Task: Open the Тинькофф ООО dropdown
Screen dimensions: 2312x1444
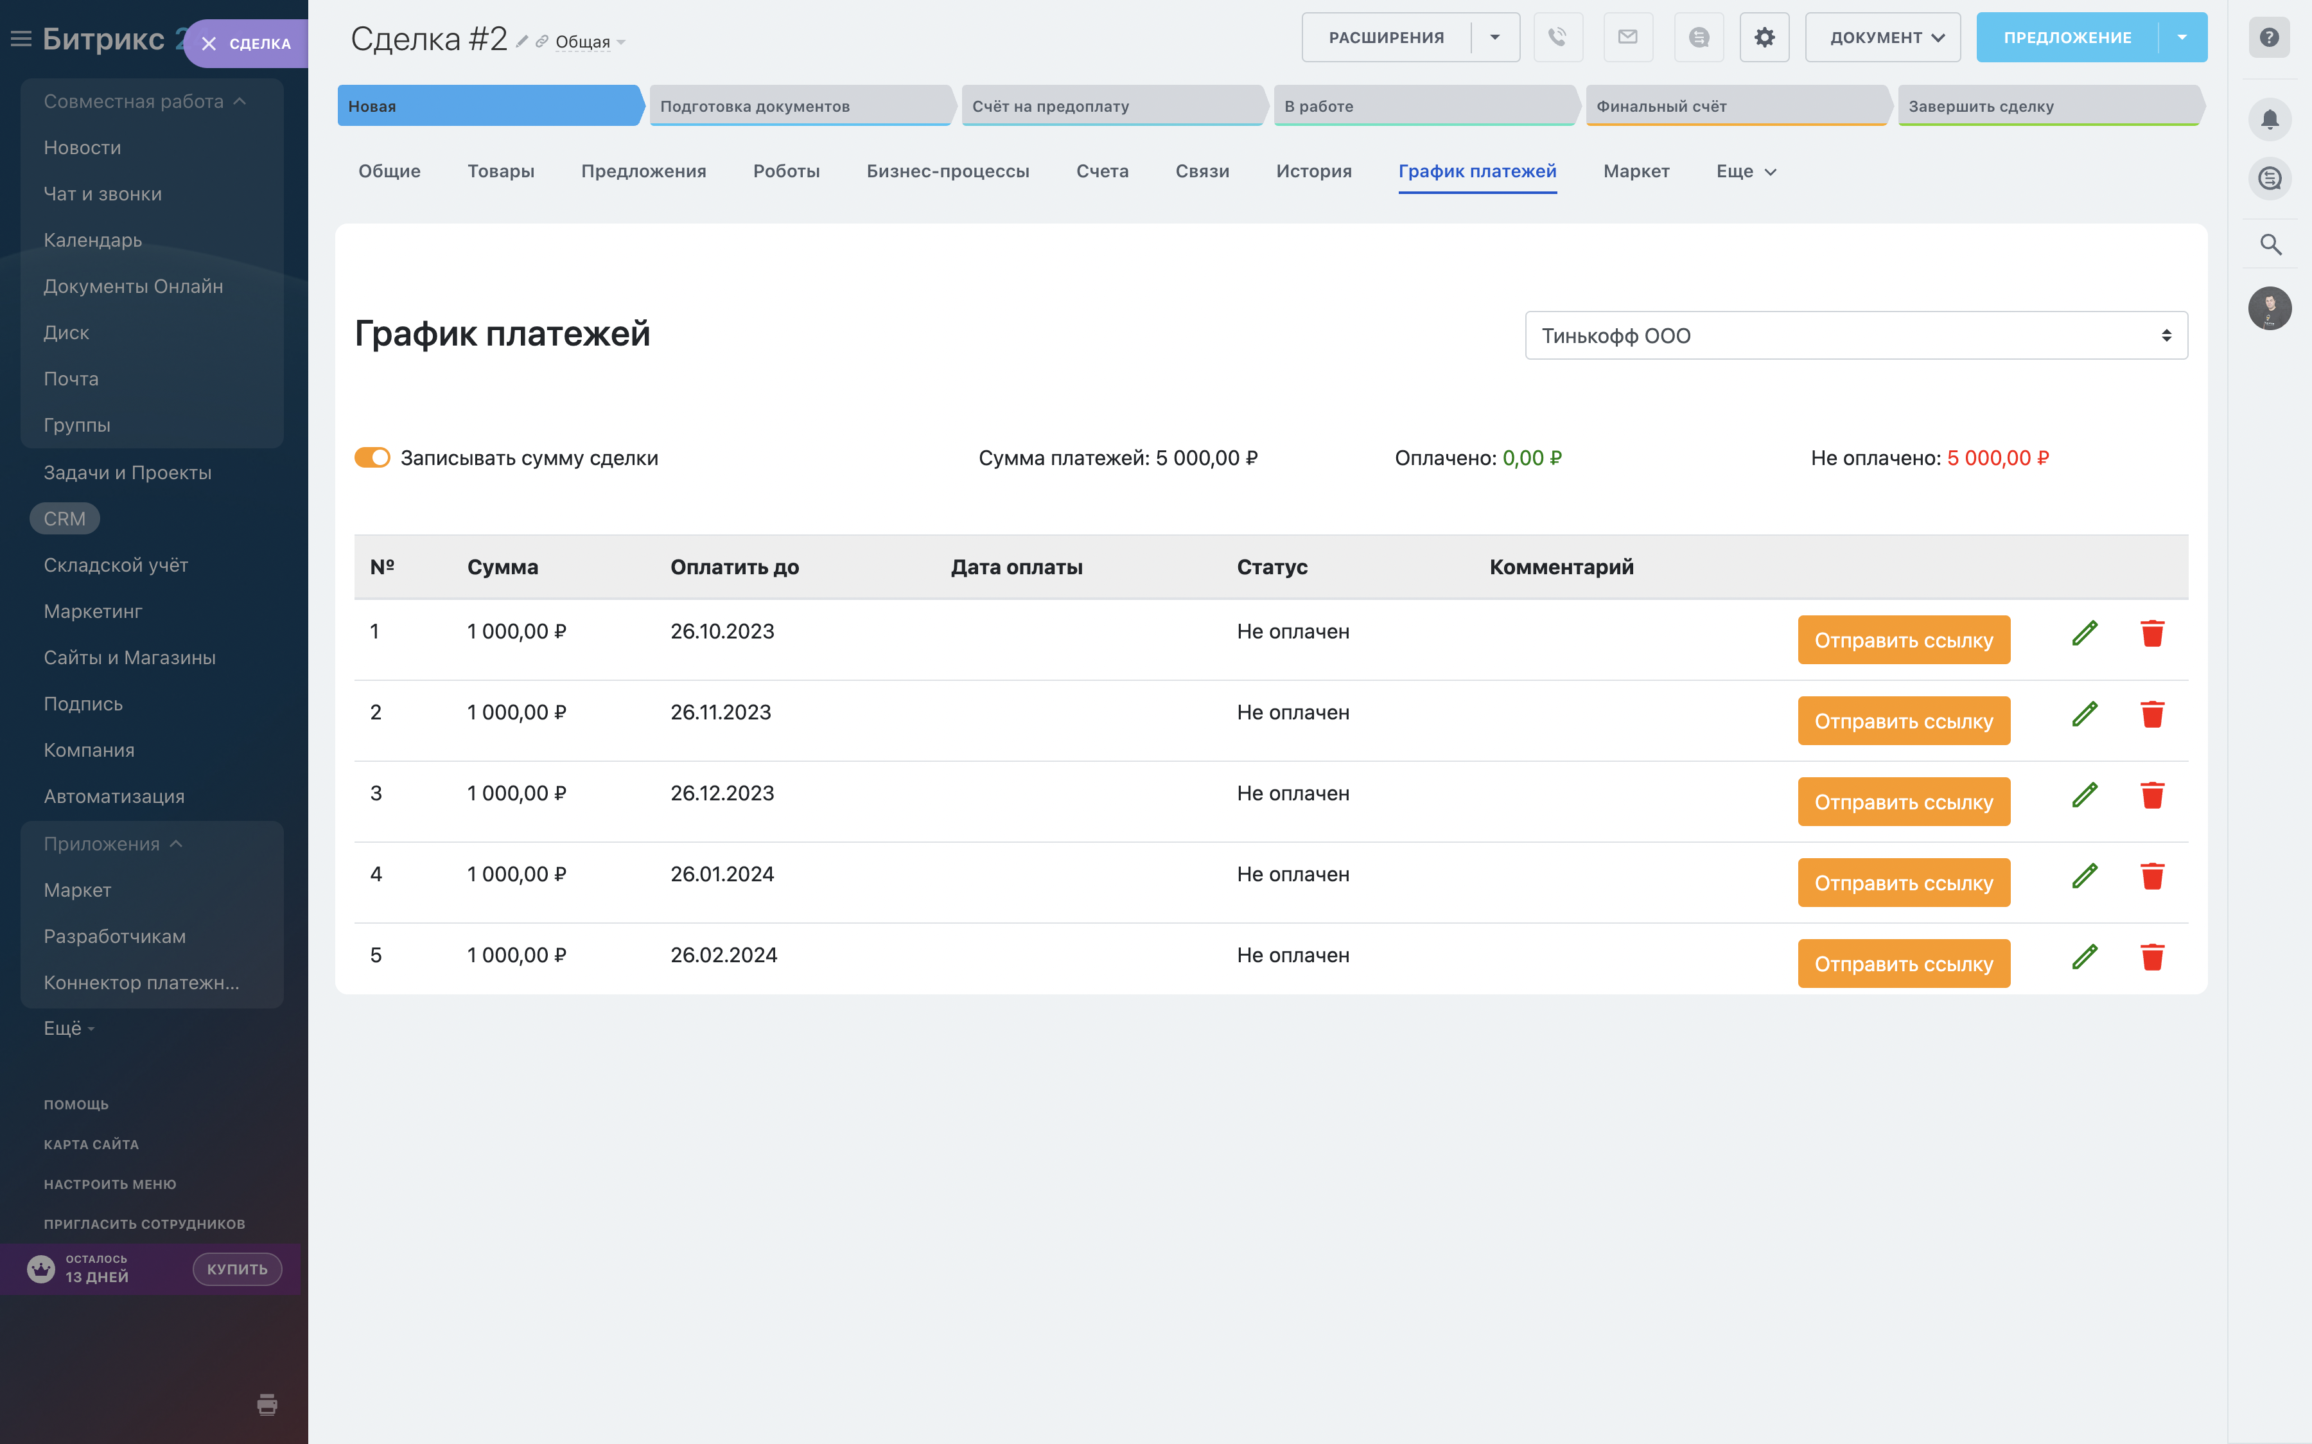Action: pyautogui.click(x=1855, y=335)
